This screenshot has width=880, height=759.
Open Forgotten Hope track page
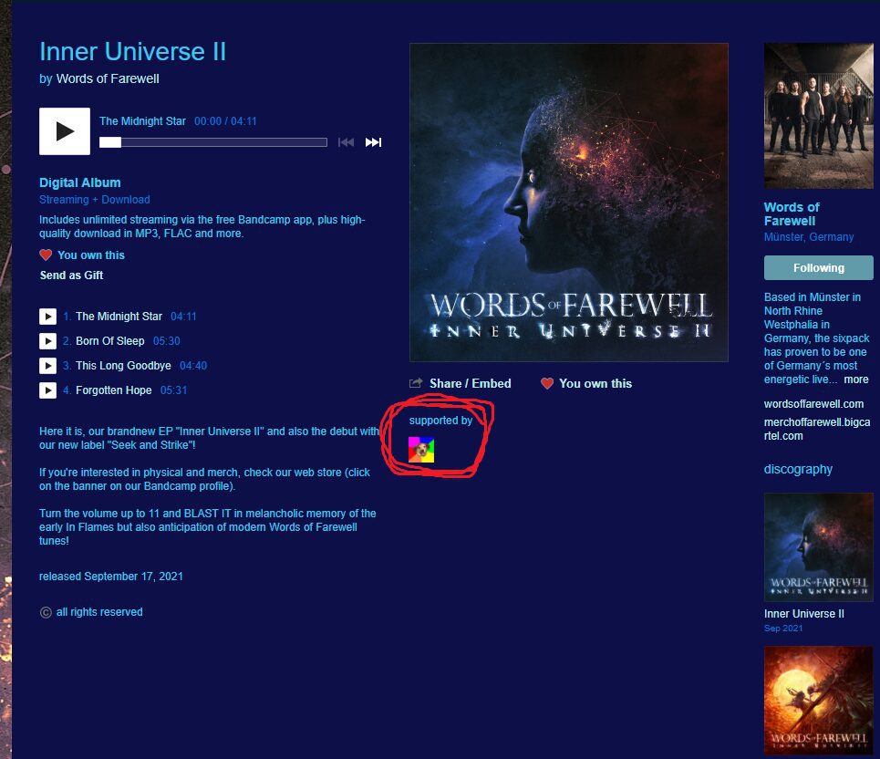click(114, 390)
